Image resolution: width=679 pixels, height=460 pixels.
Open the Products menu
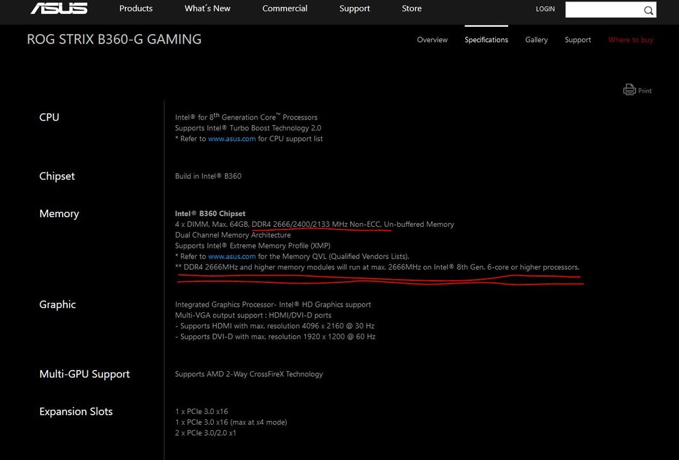coord(136,8)
